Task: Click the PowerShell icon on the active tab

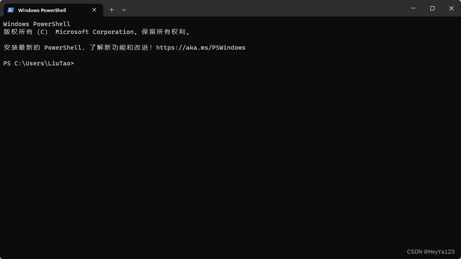Action: pyautogui.click(x=10, y=10)
